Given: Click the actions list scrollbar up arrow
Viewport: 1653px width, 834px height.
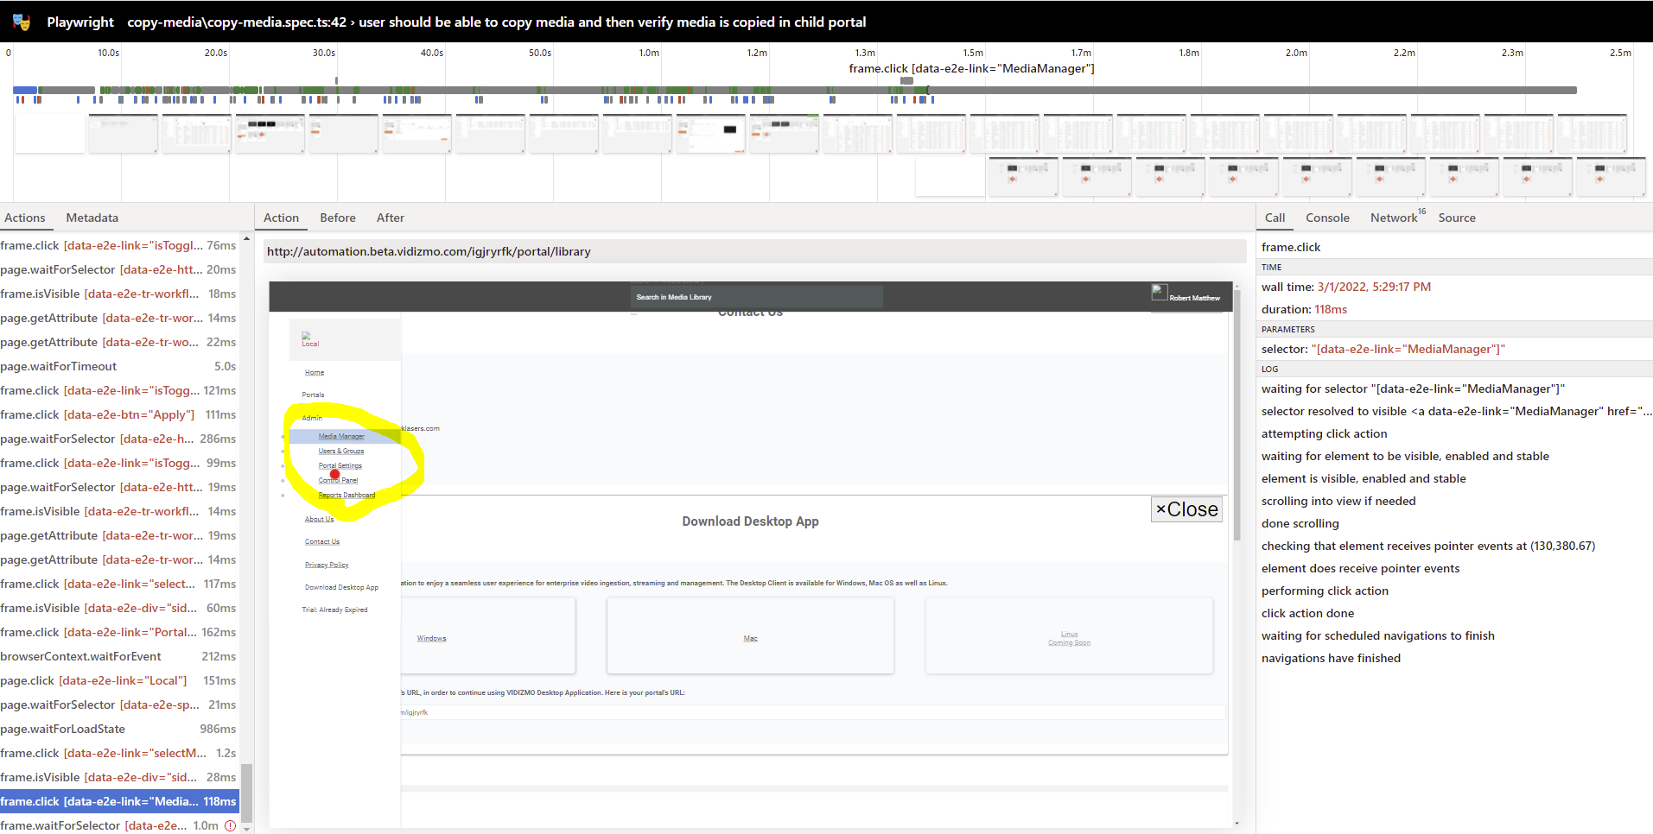Looking at the screenshot, I should (246, 238).
